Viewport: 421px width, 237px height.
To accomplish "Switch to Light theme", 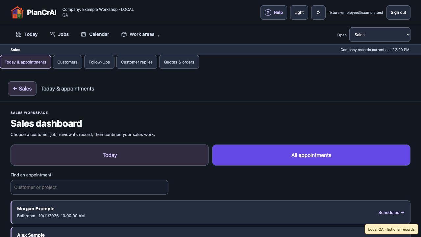I will 299,13.
